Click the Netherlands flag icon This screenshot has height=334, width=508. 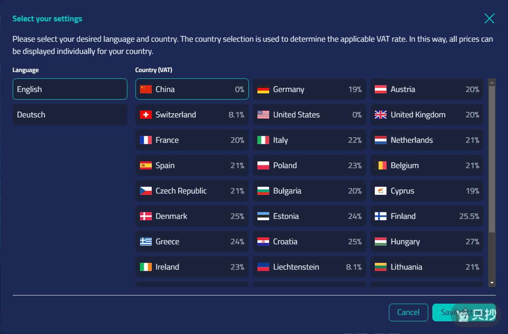[381, 140]
